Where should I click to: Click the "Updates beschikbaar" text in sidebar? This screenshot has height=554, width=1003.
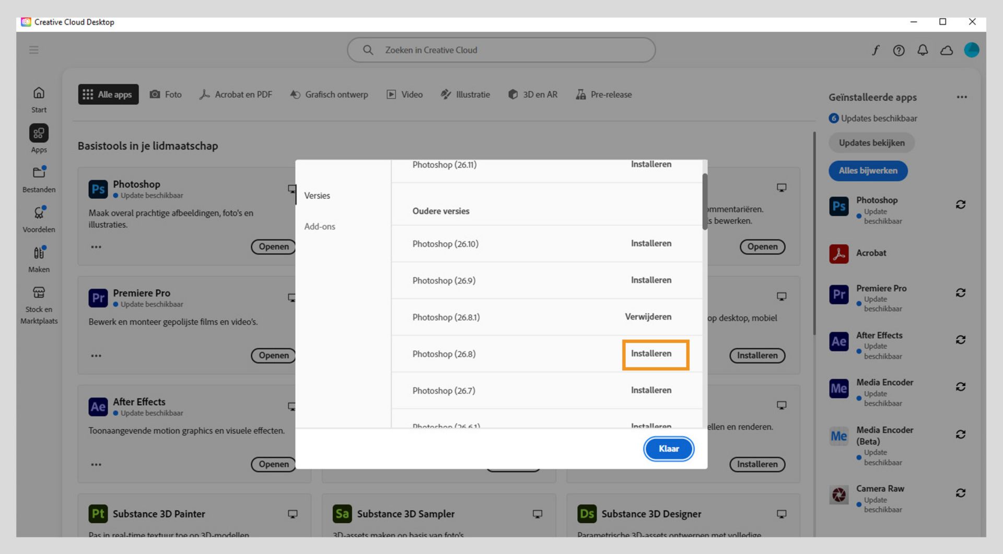pos(879,119)
